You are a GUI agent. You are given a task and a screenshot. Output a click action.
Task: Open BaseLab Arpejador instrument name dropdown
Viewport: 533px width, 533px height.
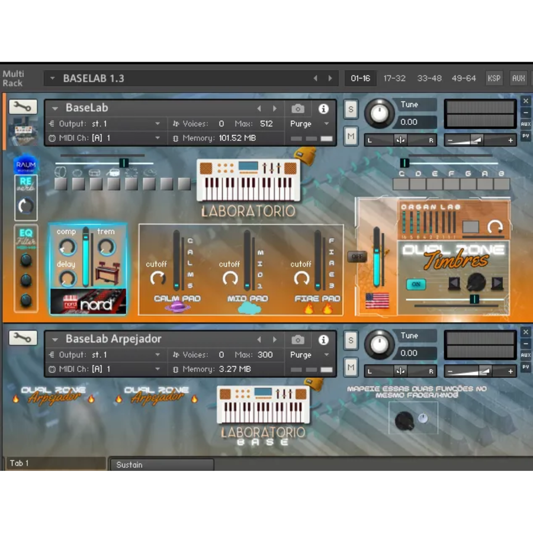[x=54, y=340]
